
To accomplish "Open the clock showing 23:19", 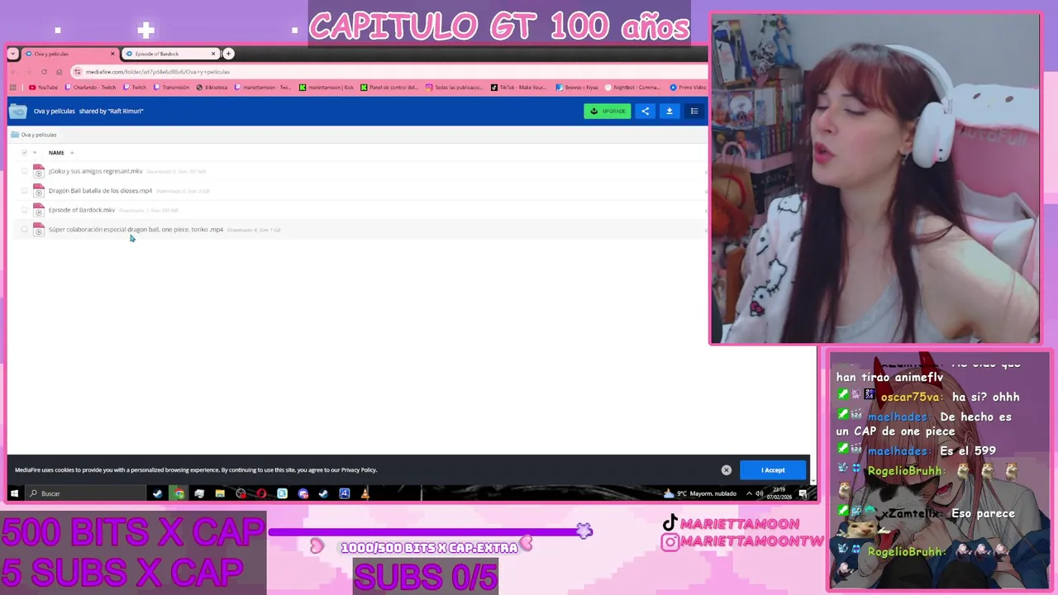I will pos(779,493).
